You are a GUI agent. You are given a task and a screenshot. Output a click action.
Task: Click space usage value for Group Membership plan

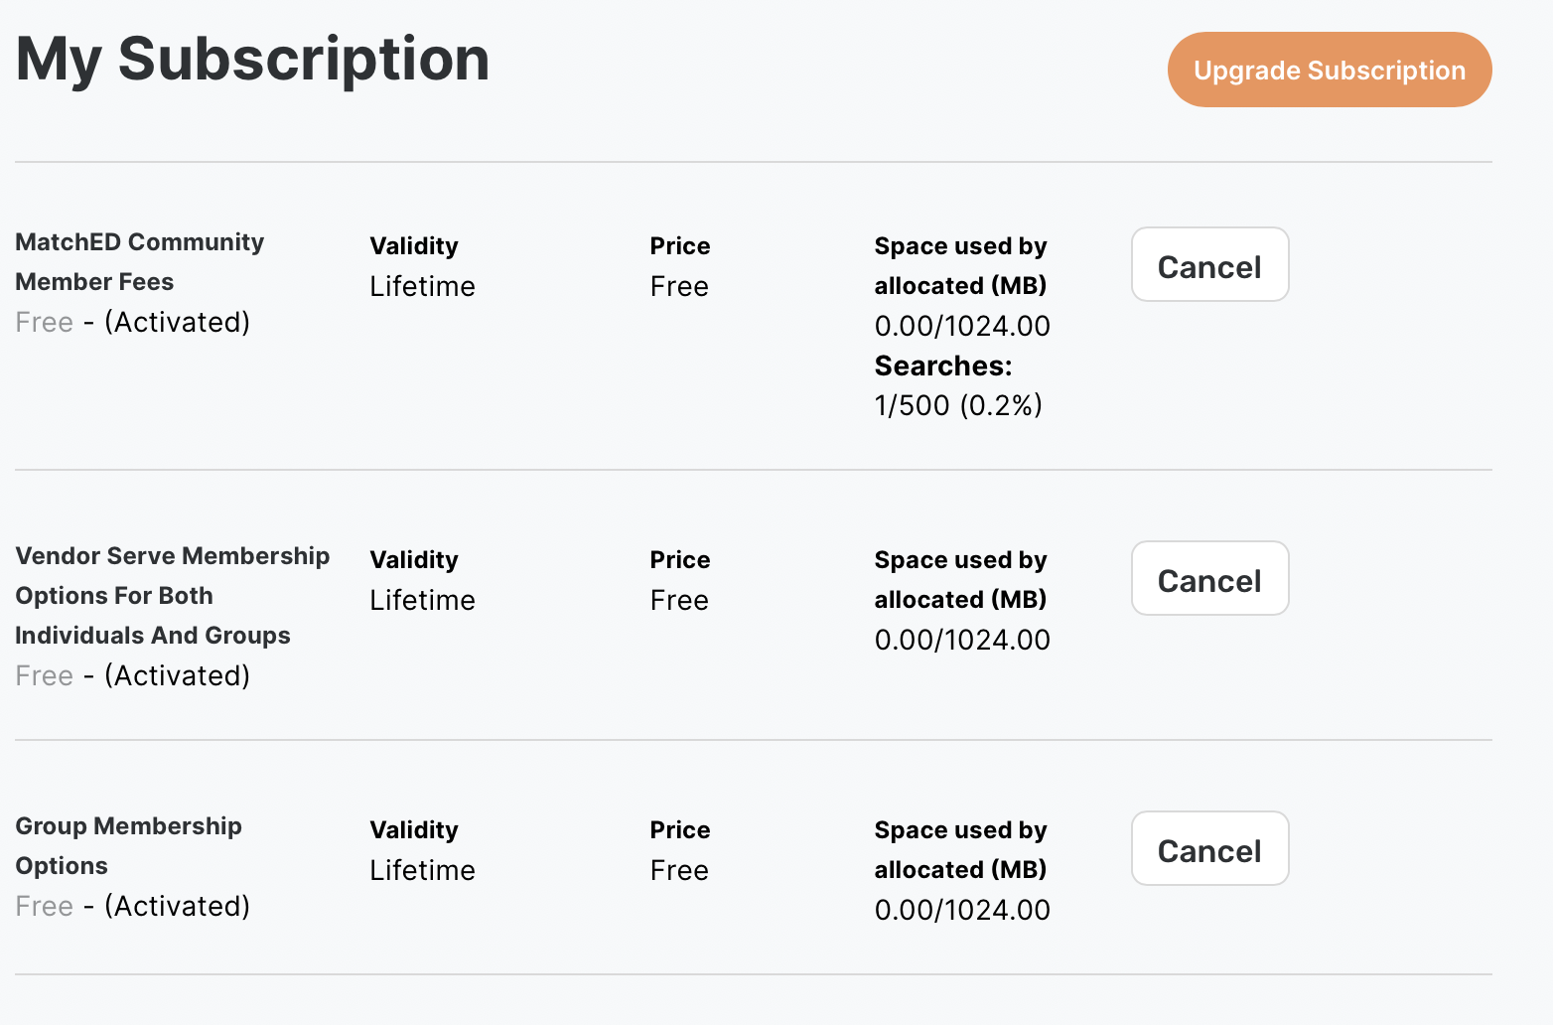[x=961, y=911]
